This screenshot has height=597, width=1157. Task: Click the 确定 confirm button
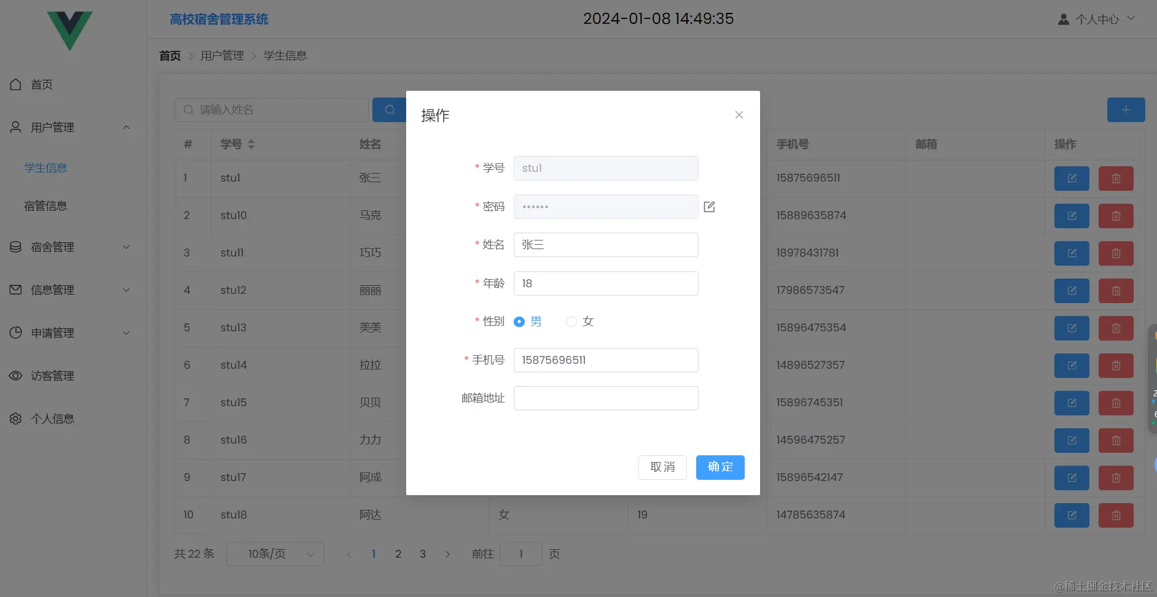tap(720, 468)
